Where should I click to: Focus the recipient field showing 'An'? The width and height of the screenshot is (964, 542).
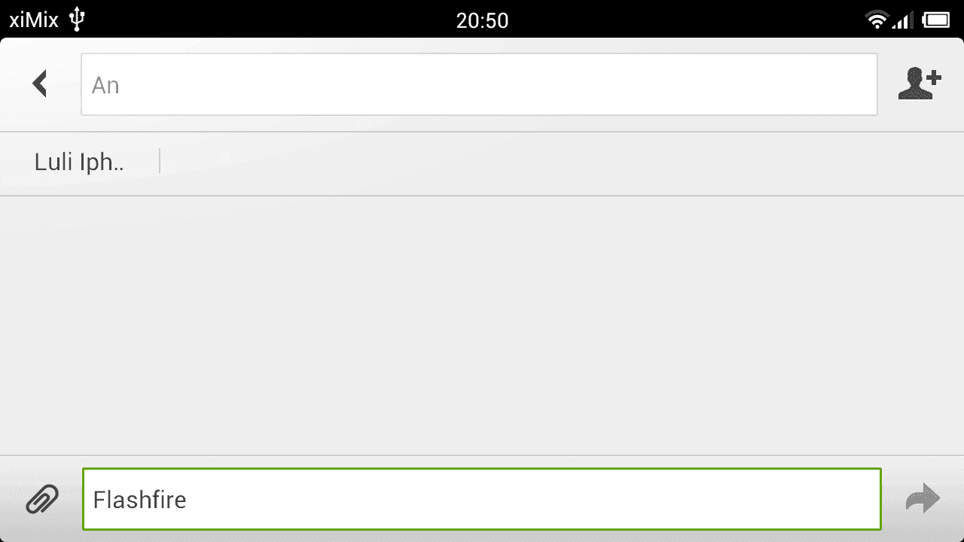(x=479, y=84)
